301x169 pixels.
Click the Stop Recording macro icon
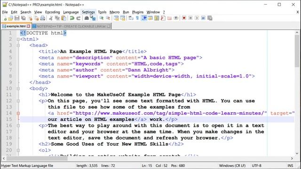coord(190,18)
